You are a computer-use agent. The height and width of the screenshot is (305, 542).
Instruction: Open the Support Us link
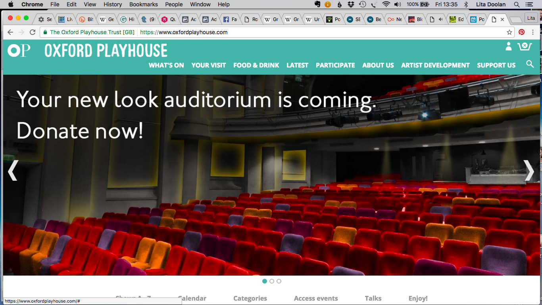(x=496, y=65)
